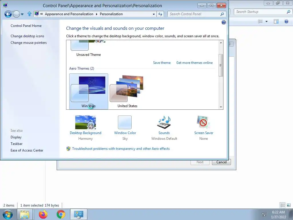Open the Screen Saver icon
Image resolution: width=293 pixels, height=220 pixels.
203,122
